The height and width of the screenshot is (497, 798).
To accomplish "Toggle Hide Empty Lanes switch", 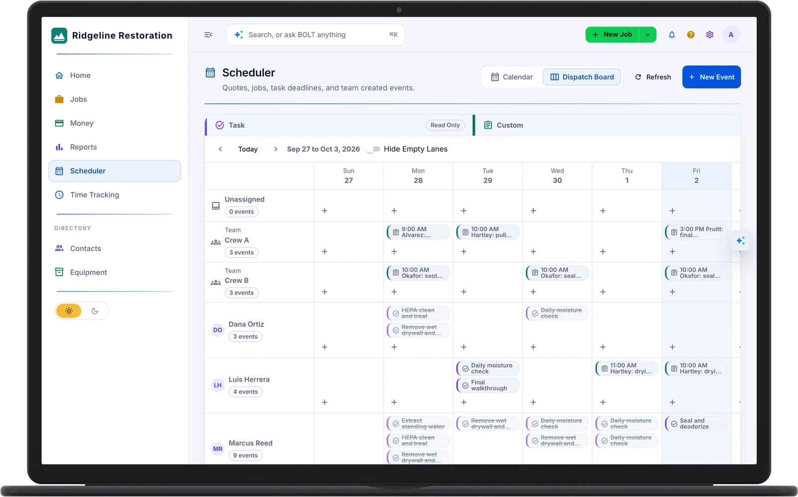I will pyautogui.click(x=373, y=149).
